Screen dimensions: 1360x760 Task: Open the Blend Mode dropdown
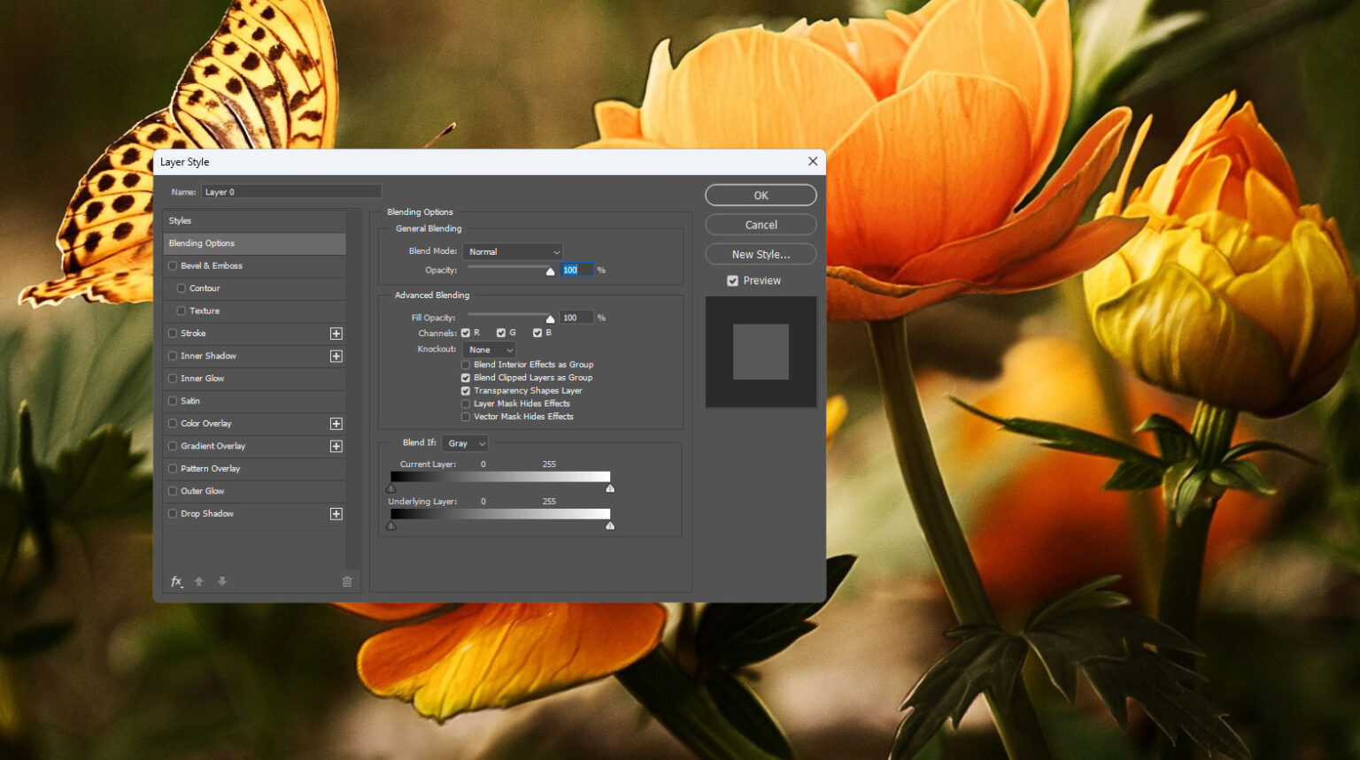(x=512, y=251)
